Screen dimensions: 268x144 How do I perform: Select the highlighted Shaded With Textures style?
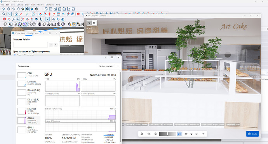27,9
